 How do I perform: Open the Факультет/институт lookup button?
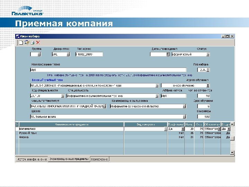point(104,106)
